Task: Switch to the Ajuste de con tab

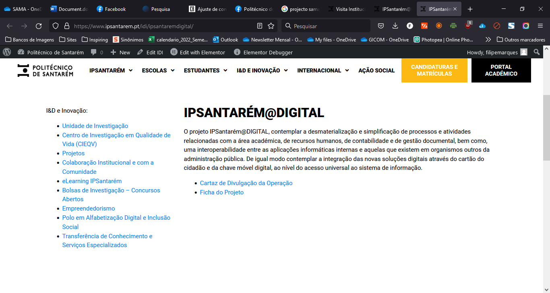Action: click(x=208, y=9)
